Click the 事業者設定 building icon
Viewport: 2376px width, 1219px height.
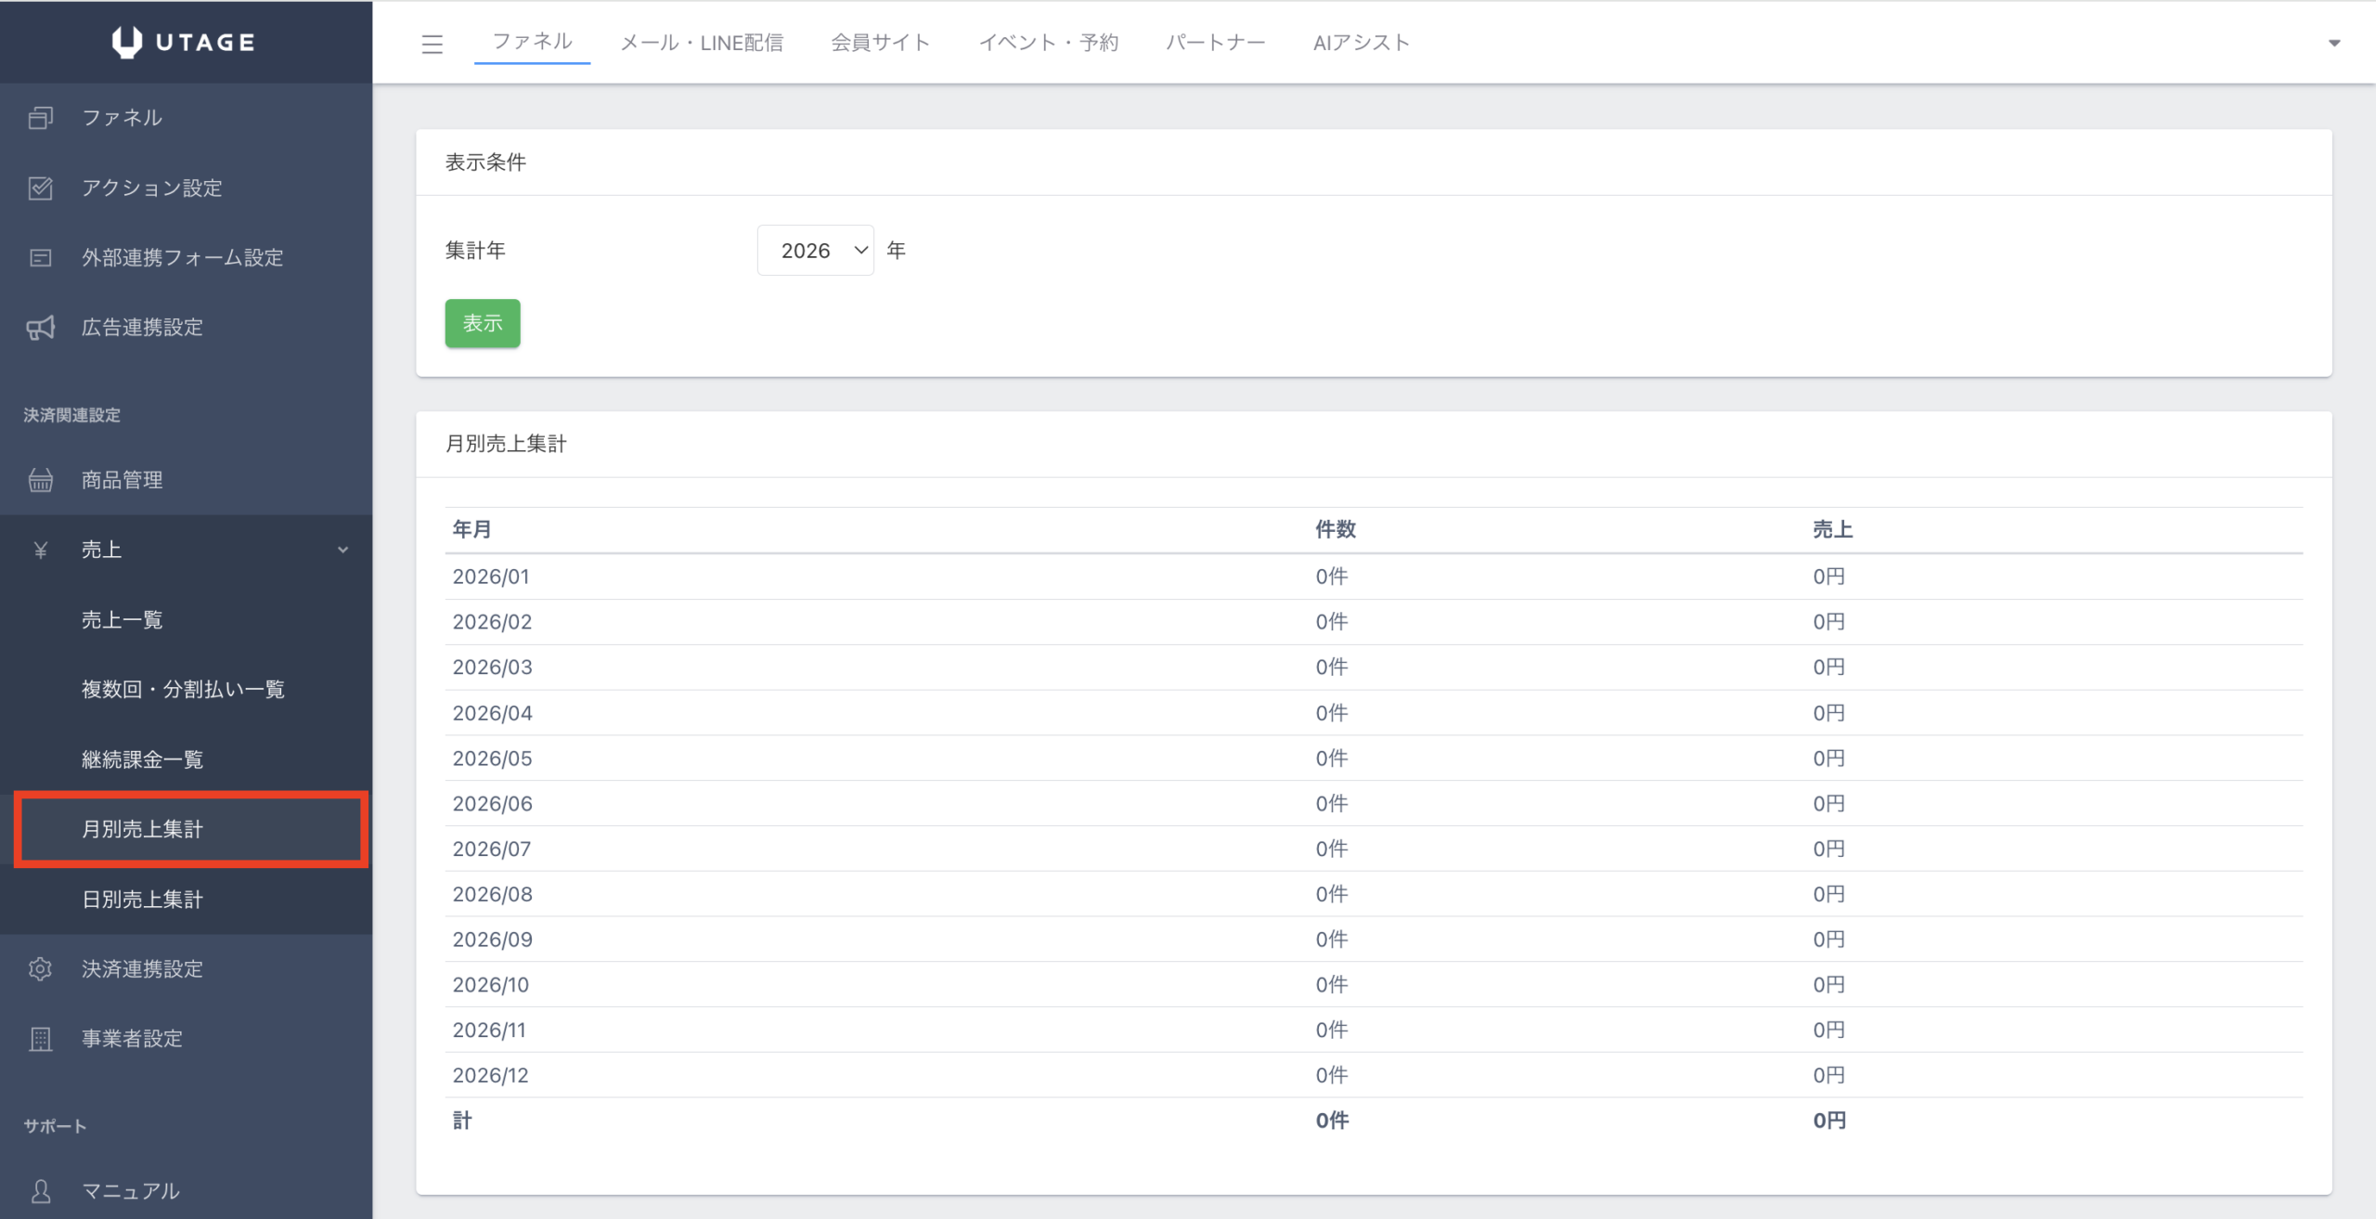point(40,1038)
